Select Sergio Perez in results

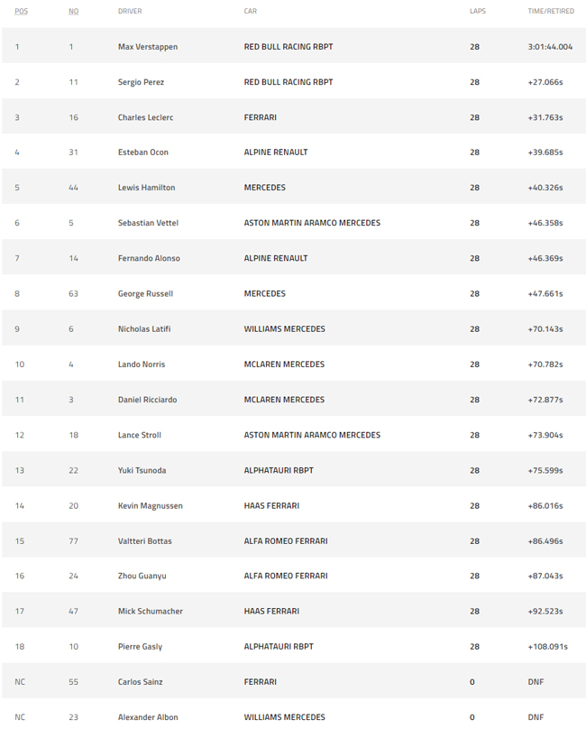[141, 82]
